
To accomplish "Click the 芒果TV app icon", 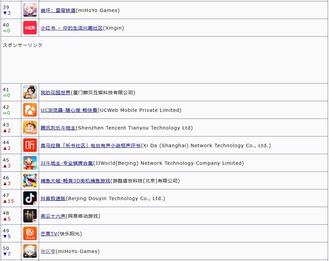I will 30,233.
